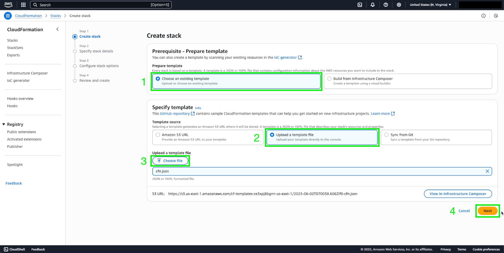The width and height of the screenshot is (504, 253).
Task: Click the info circle icon at top right
Action: click(x=483, y=16)
